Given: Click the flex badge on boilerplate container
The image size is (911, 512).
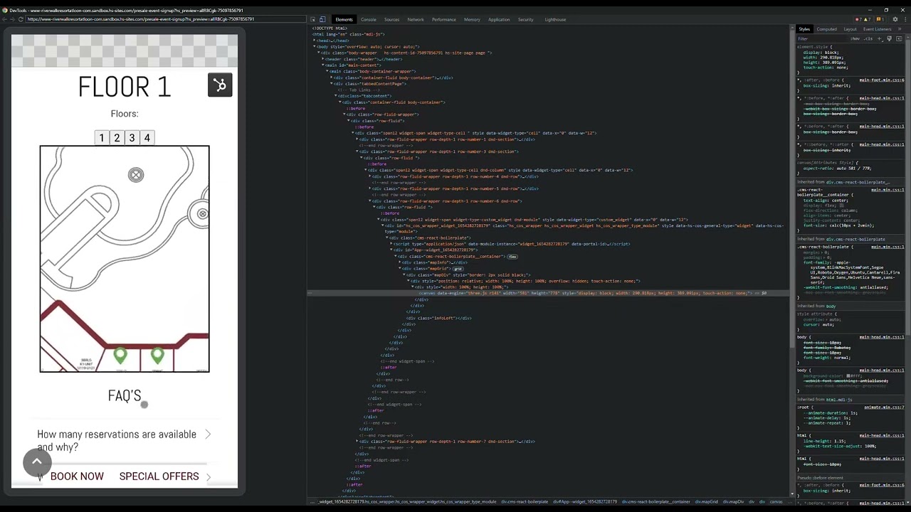Looking at the screenshot, I should pos(512,257).
